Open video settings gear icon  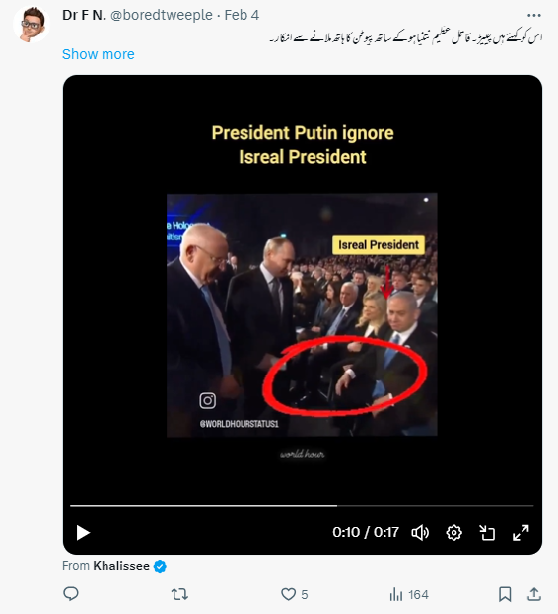point(453,533)
